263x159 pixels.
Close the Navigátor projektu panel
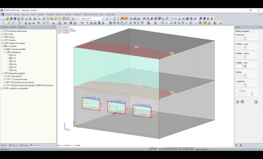(x=55, y=27)
